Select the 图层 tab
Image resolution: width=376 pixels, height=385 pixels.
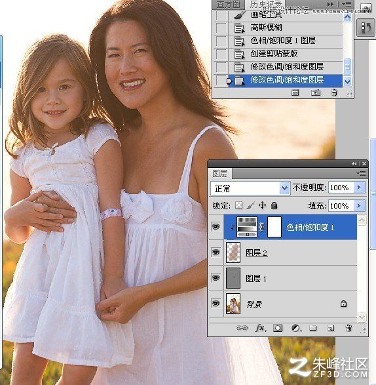(220, 174)
